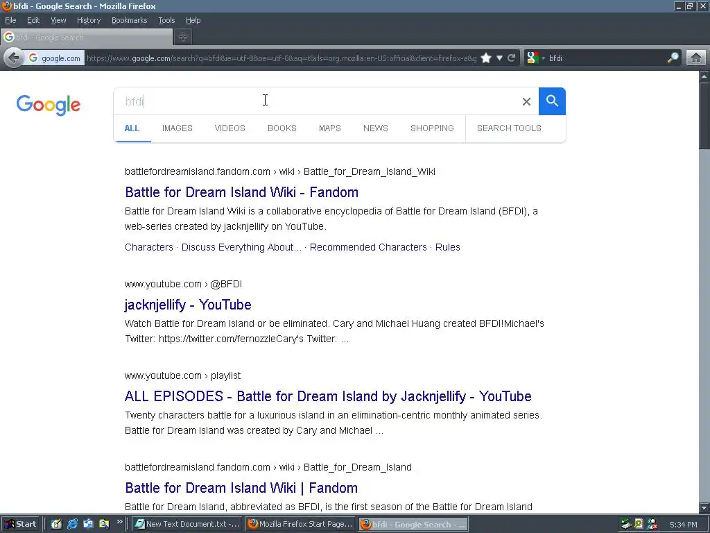Select the bfdi - Google Search browser tab
The width and height of the screenshot is (710, 533).
[87, 37]
